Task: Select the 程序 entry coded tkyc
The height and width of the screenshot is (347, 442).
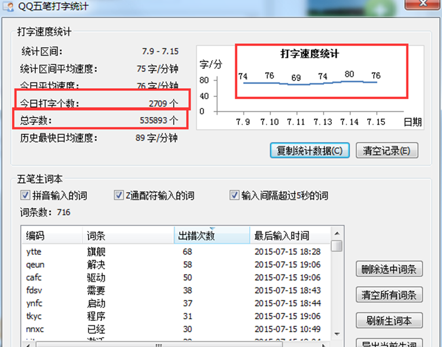Action: tap(96, 316)
